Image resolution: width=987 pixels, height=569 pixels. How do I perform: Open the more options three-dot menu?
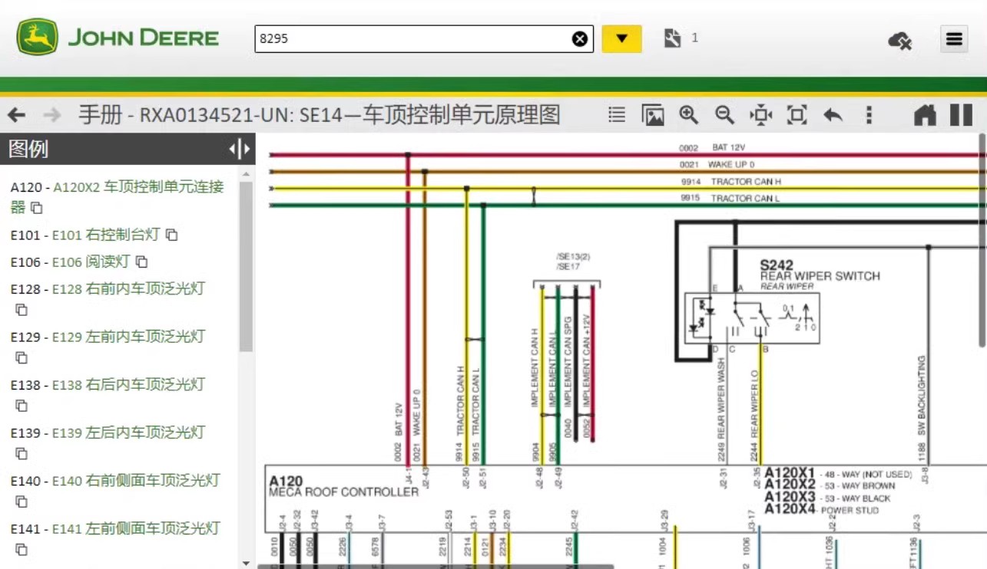[x=869, y=115]
